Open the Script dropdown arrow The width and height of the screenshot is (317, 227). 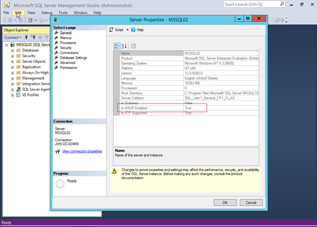tap(127, 30)
